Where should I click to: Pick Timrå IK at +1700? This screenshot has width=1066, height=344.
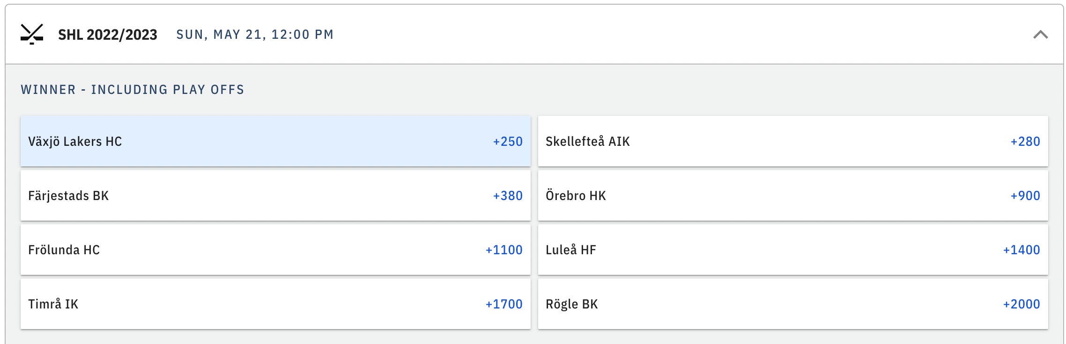click(x=275, y=304)
